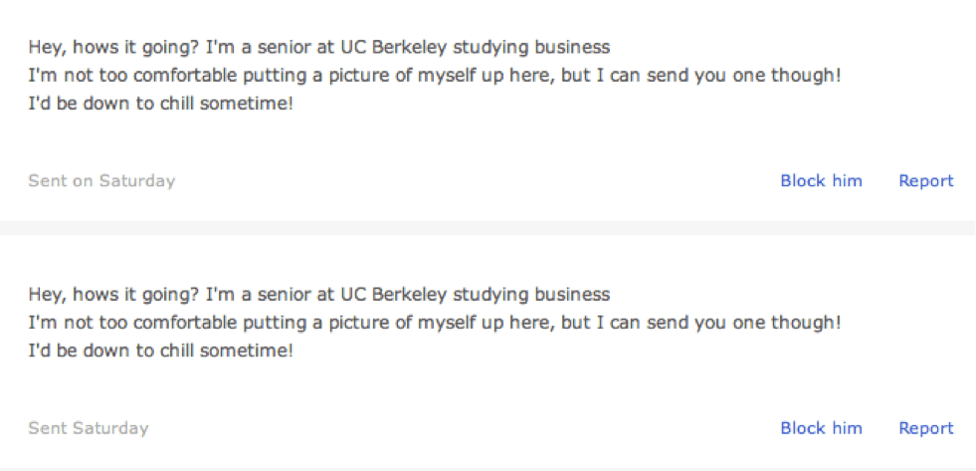The image size is (976, 471).
Task: Click "UC Berkeley" in the lower message
Action: 393,295
